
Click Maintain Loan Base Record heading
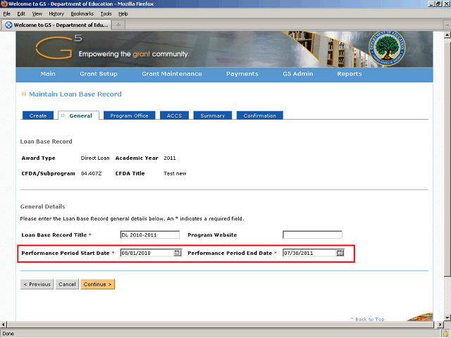(75, 94)
